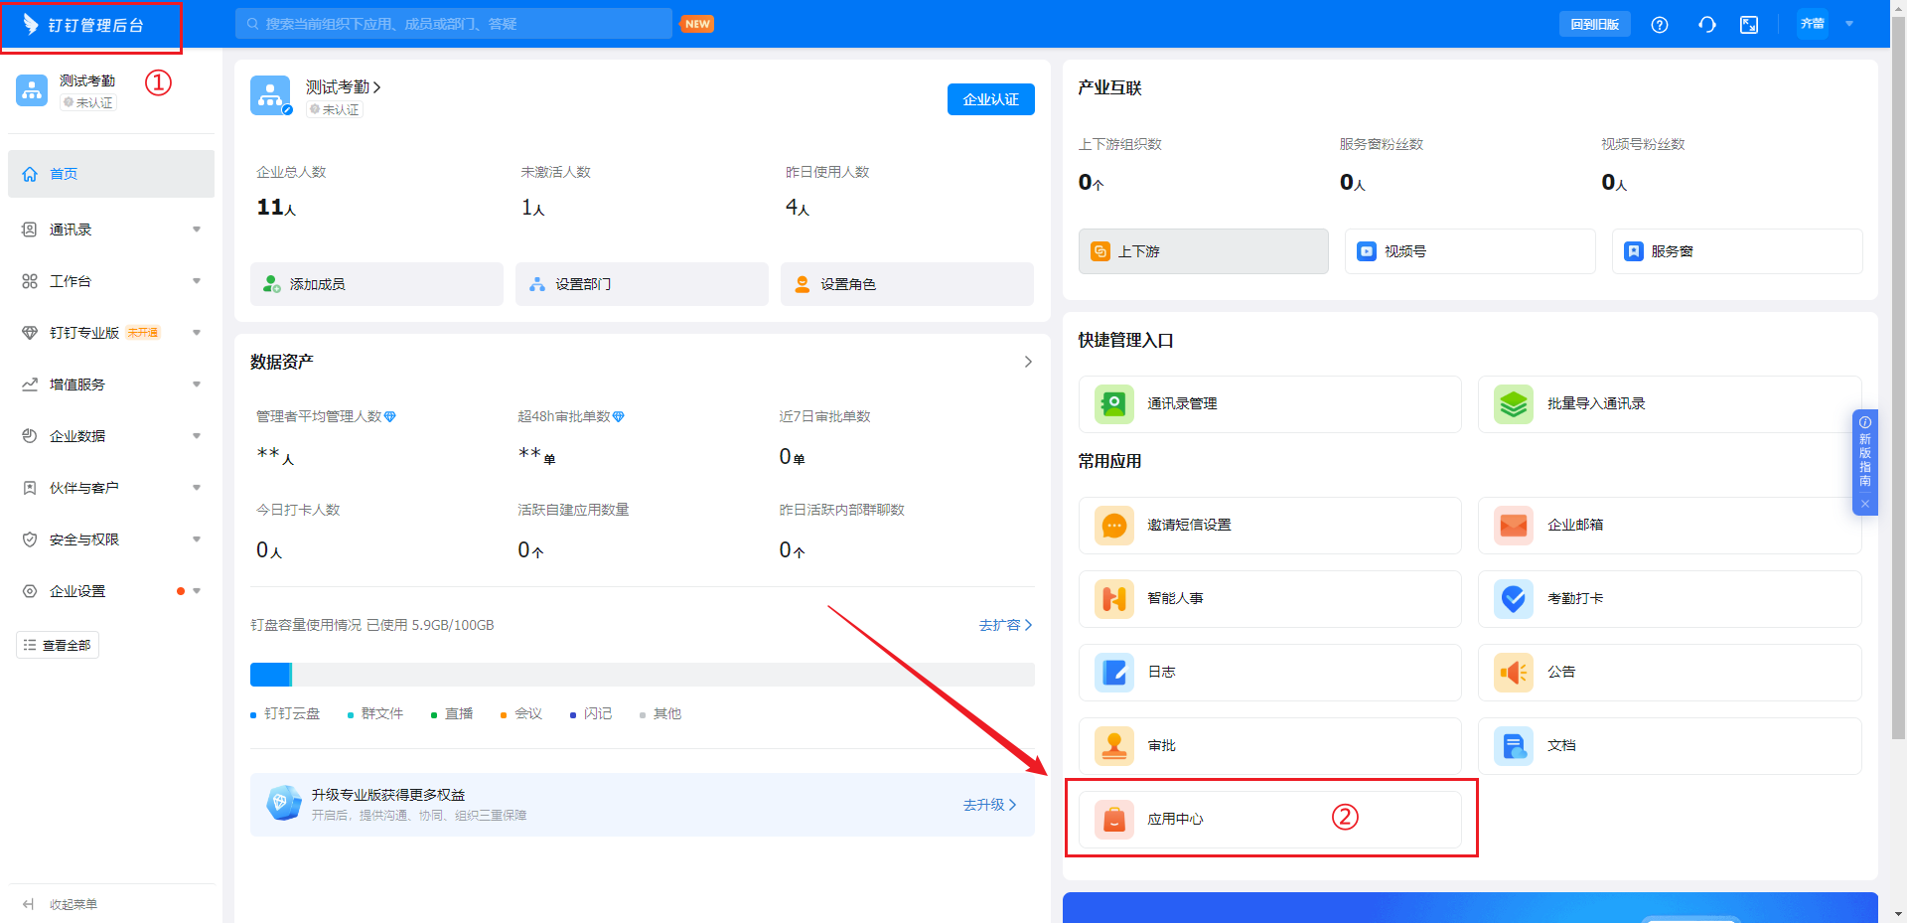Click the 升级专业版获得更多权益 banner text
Viewport: 1907px width, 923px height.
388,795
